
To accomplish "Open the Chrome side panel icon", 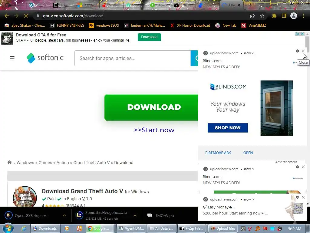I will pyautogui.click(x=284, y=16).
